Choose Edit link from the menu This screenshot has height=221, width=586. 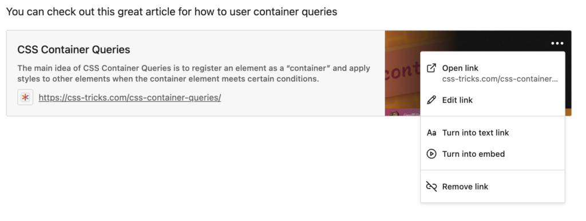click(x=493, y=100)
